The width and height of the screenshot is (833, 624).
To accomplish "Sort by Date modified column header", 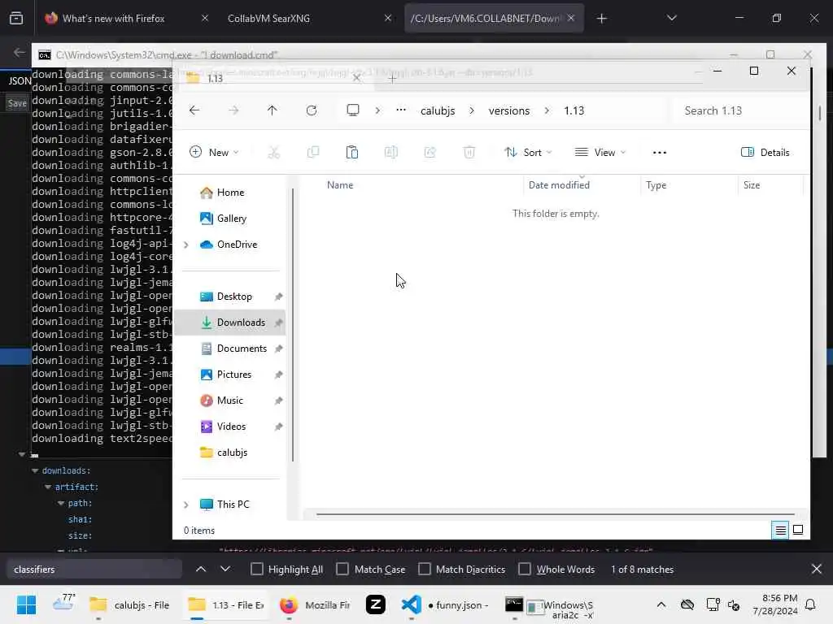I will [x=559, y=185].
